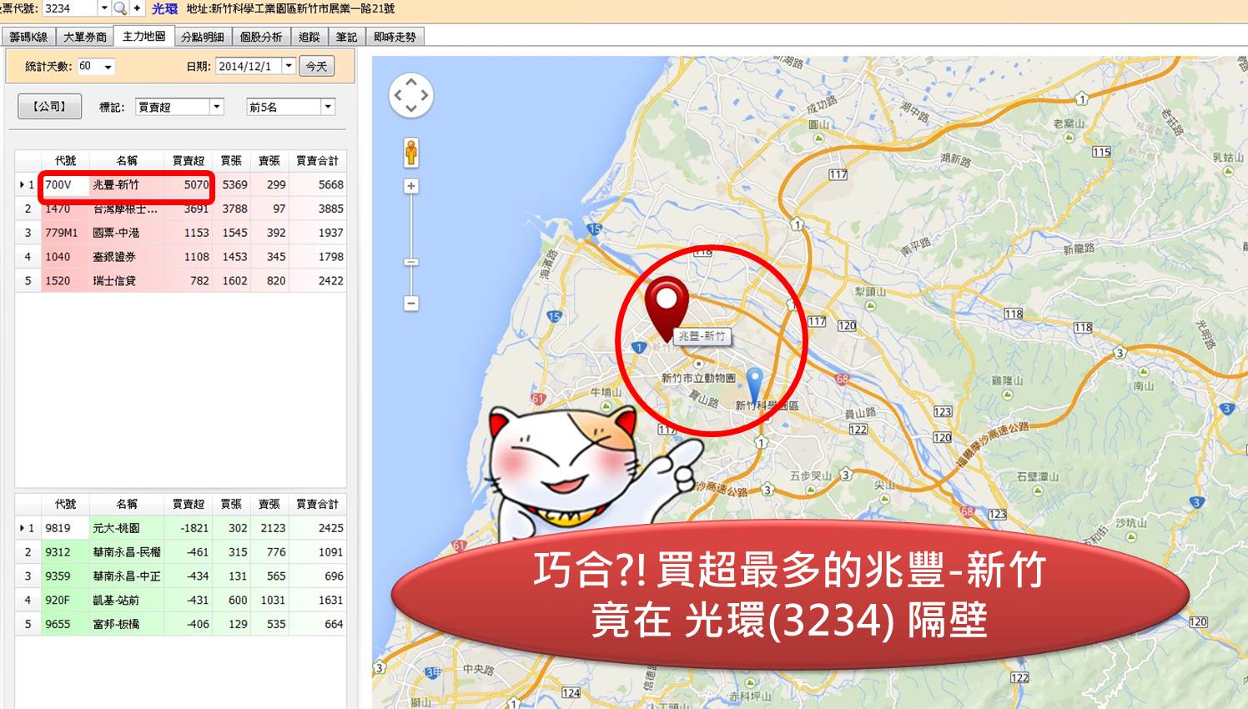
Task: Click the 兆豐-新竹 label on the map
Action: tap(702, 336)
